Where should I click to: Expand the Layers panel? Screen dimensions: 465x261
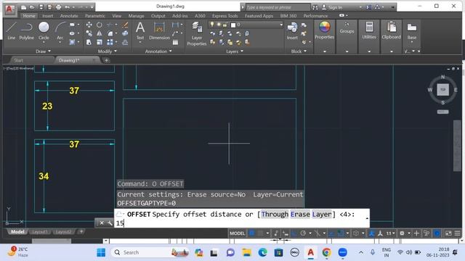click(x=235, y=51)
